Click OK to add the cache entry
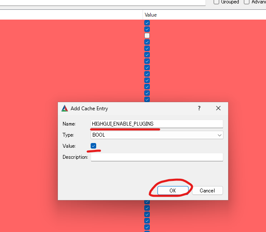266x232 pixels. coord(173,190)
